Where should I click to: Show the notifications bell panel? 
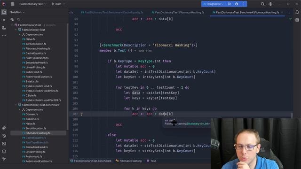(297, 12)
